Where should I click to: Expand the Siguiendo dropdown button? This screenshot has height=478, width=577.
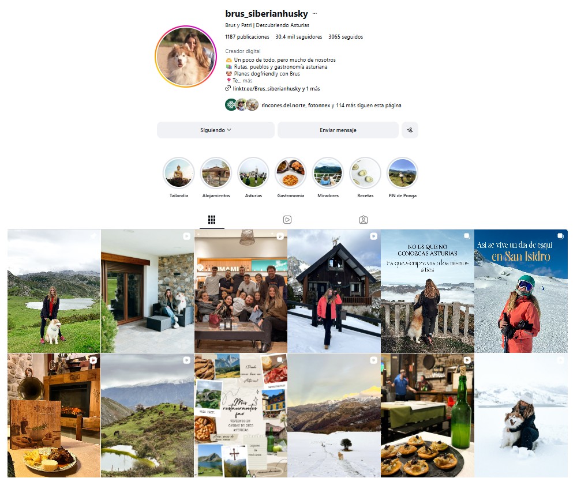pyautogui.click(x=216, y=130)
